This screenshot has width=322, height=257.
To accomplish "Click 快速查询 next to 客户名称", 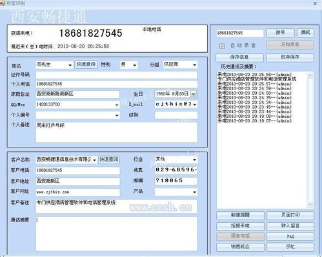I will (x=108, y=160).
